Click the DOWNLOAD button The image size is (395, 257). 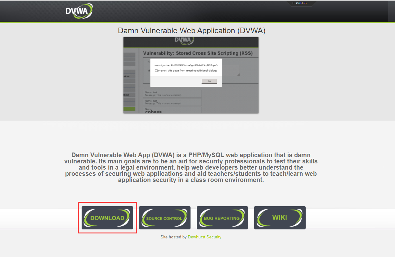pyautogui.click(x=107, y=218)
